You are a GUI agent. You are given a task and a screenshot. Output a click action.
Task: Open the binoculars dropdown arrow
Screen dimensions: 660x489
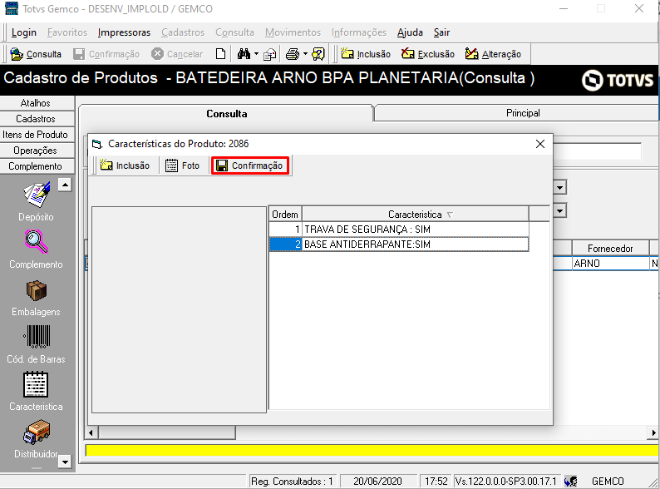(256, 54)
